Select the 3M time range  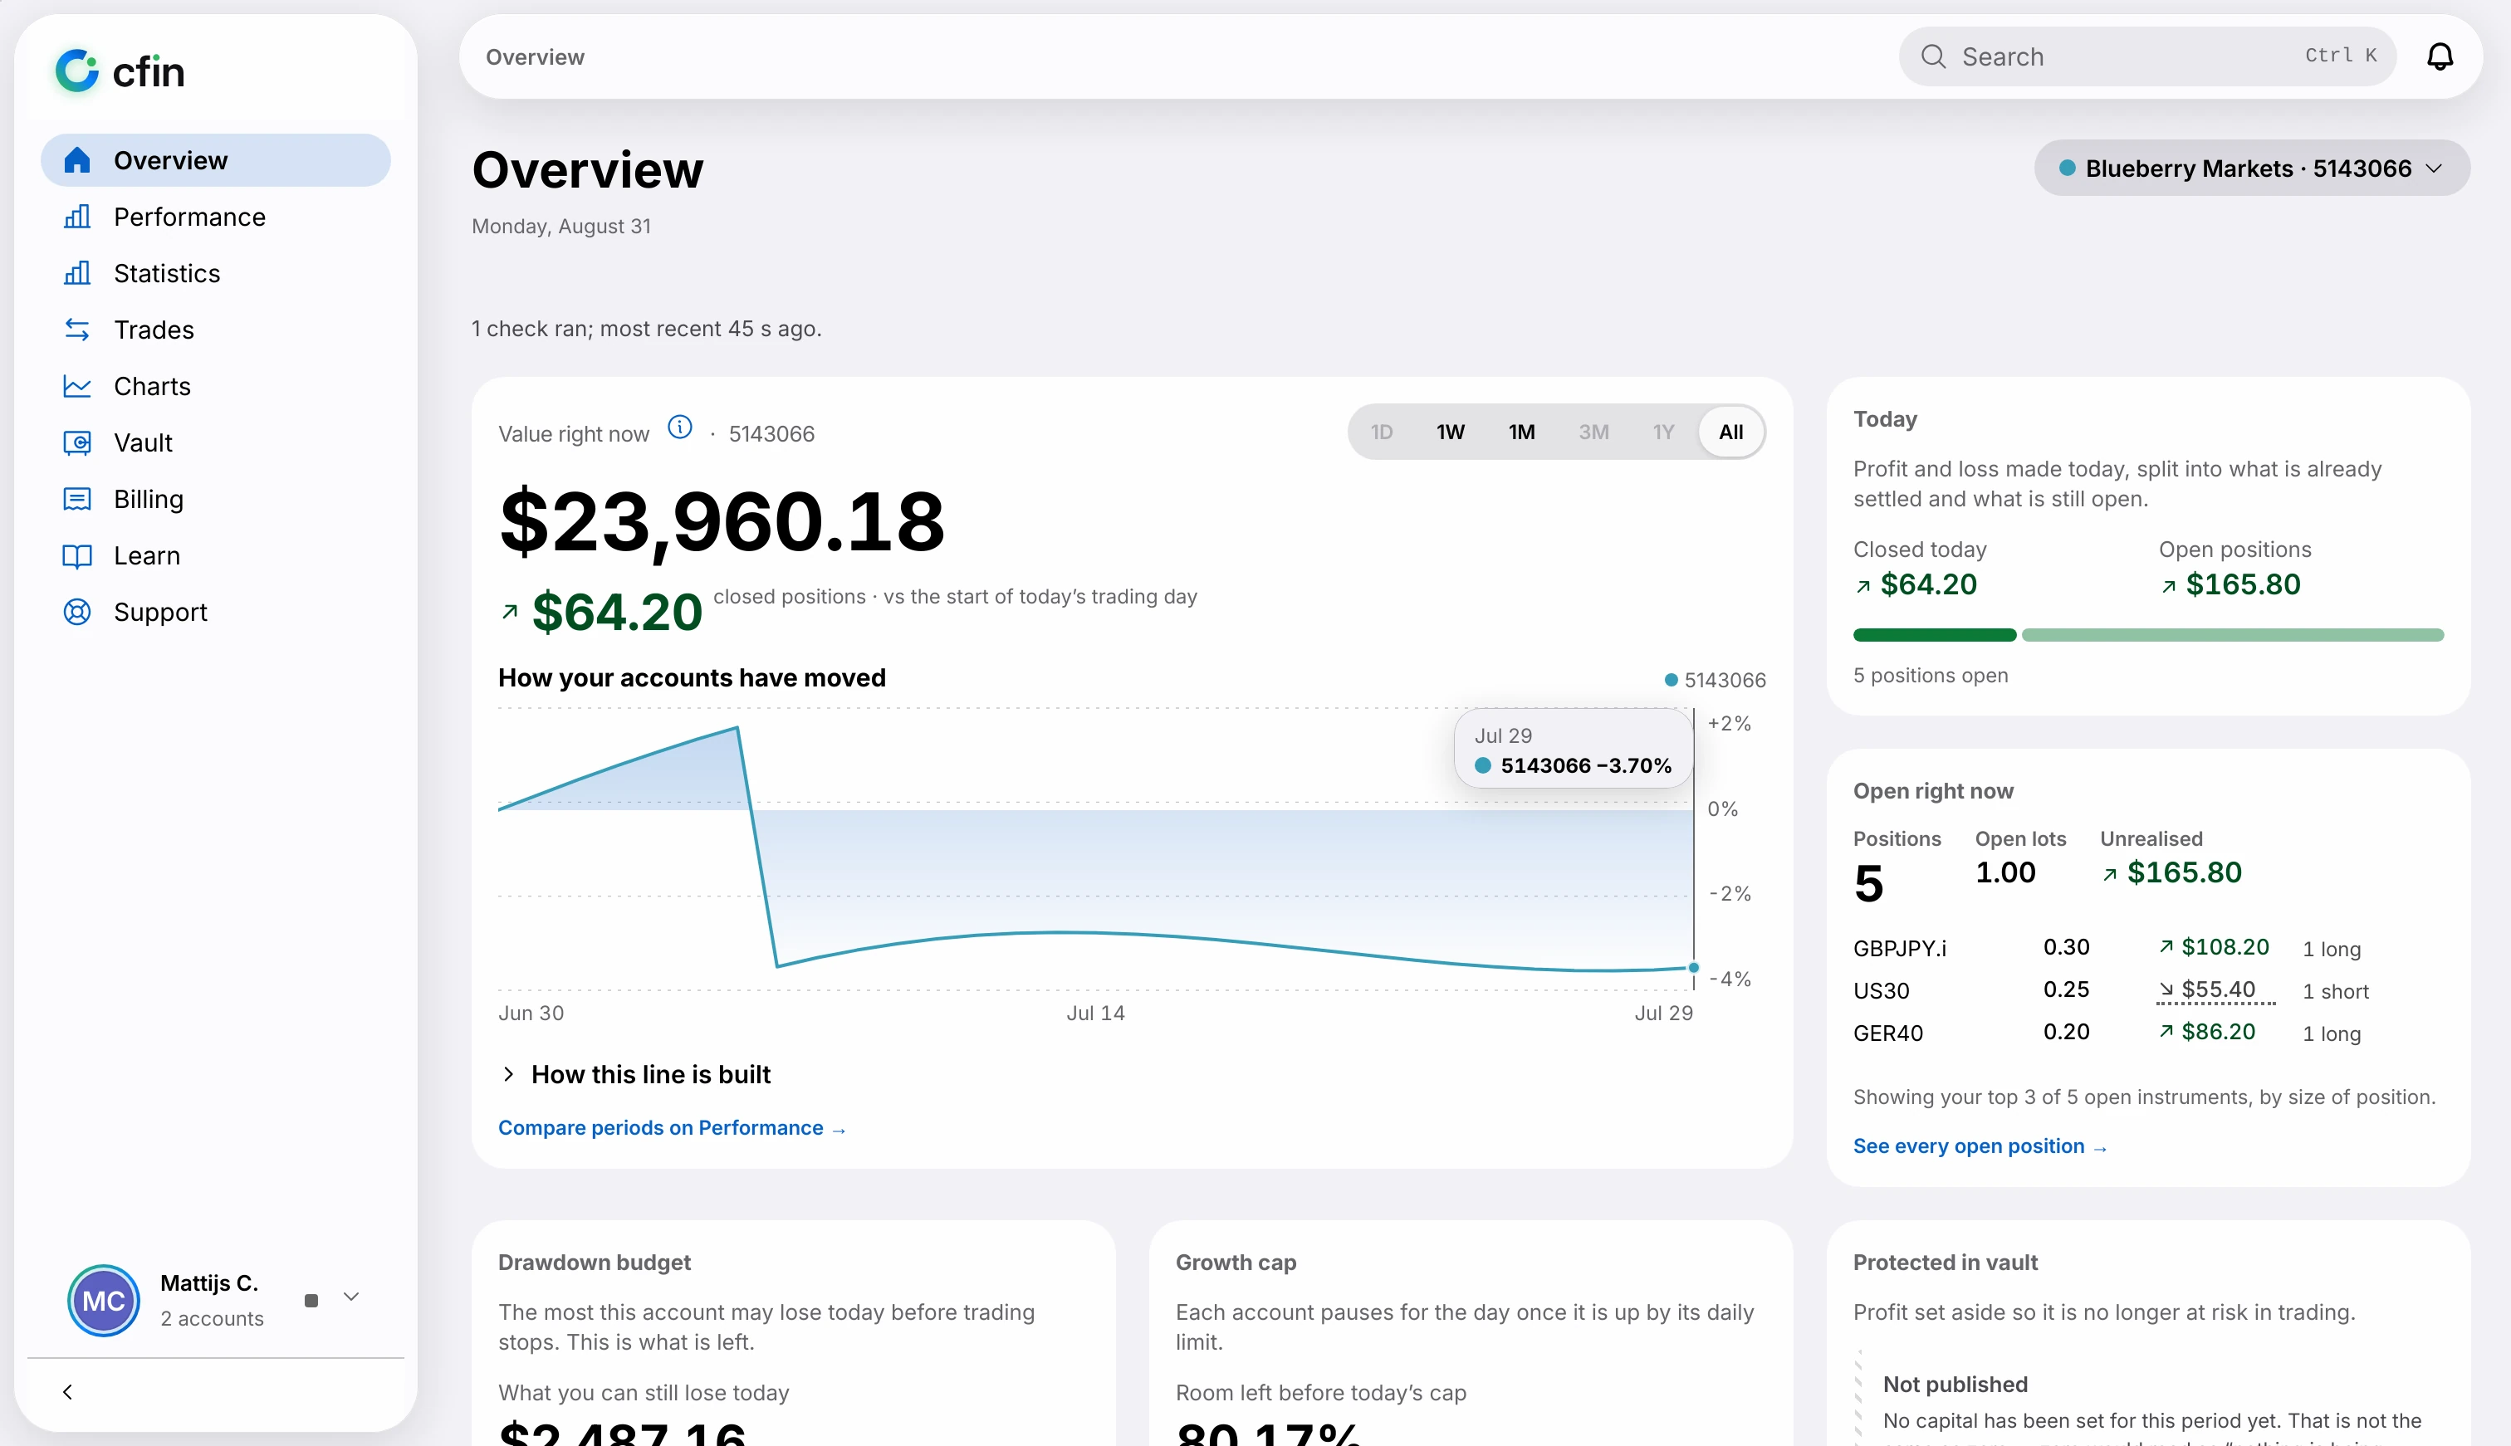click(x=1593, y=432)
